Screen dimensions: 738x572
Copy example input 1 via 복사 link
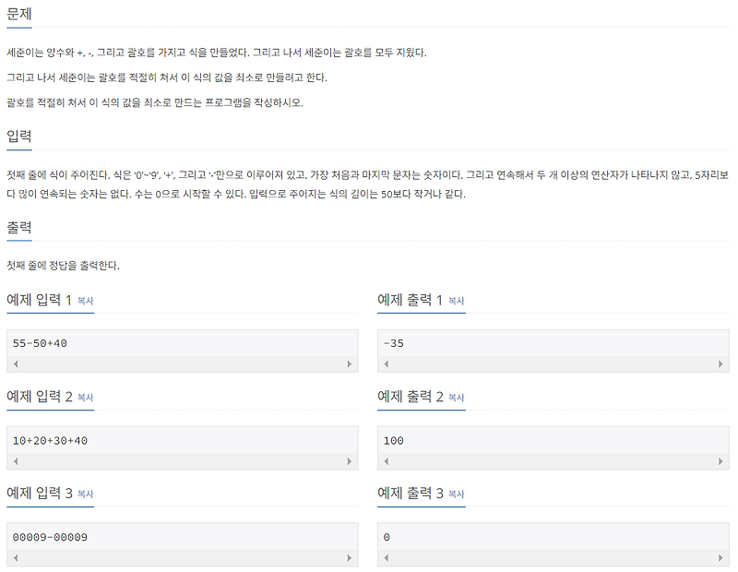(x=85, y=301)
